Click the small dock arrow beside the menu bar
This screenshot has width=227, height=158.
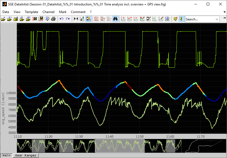click(224, 12)
